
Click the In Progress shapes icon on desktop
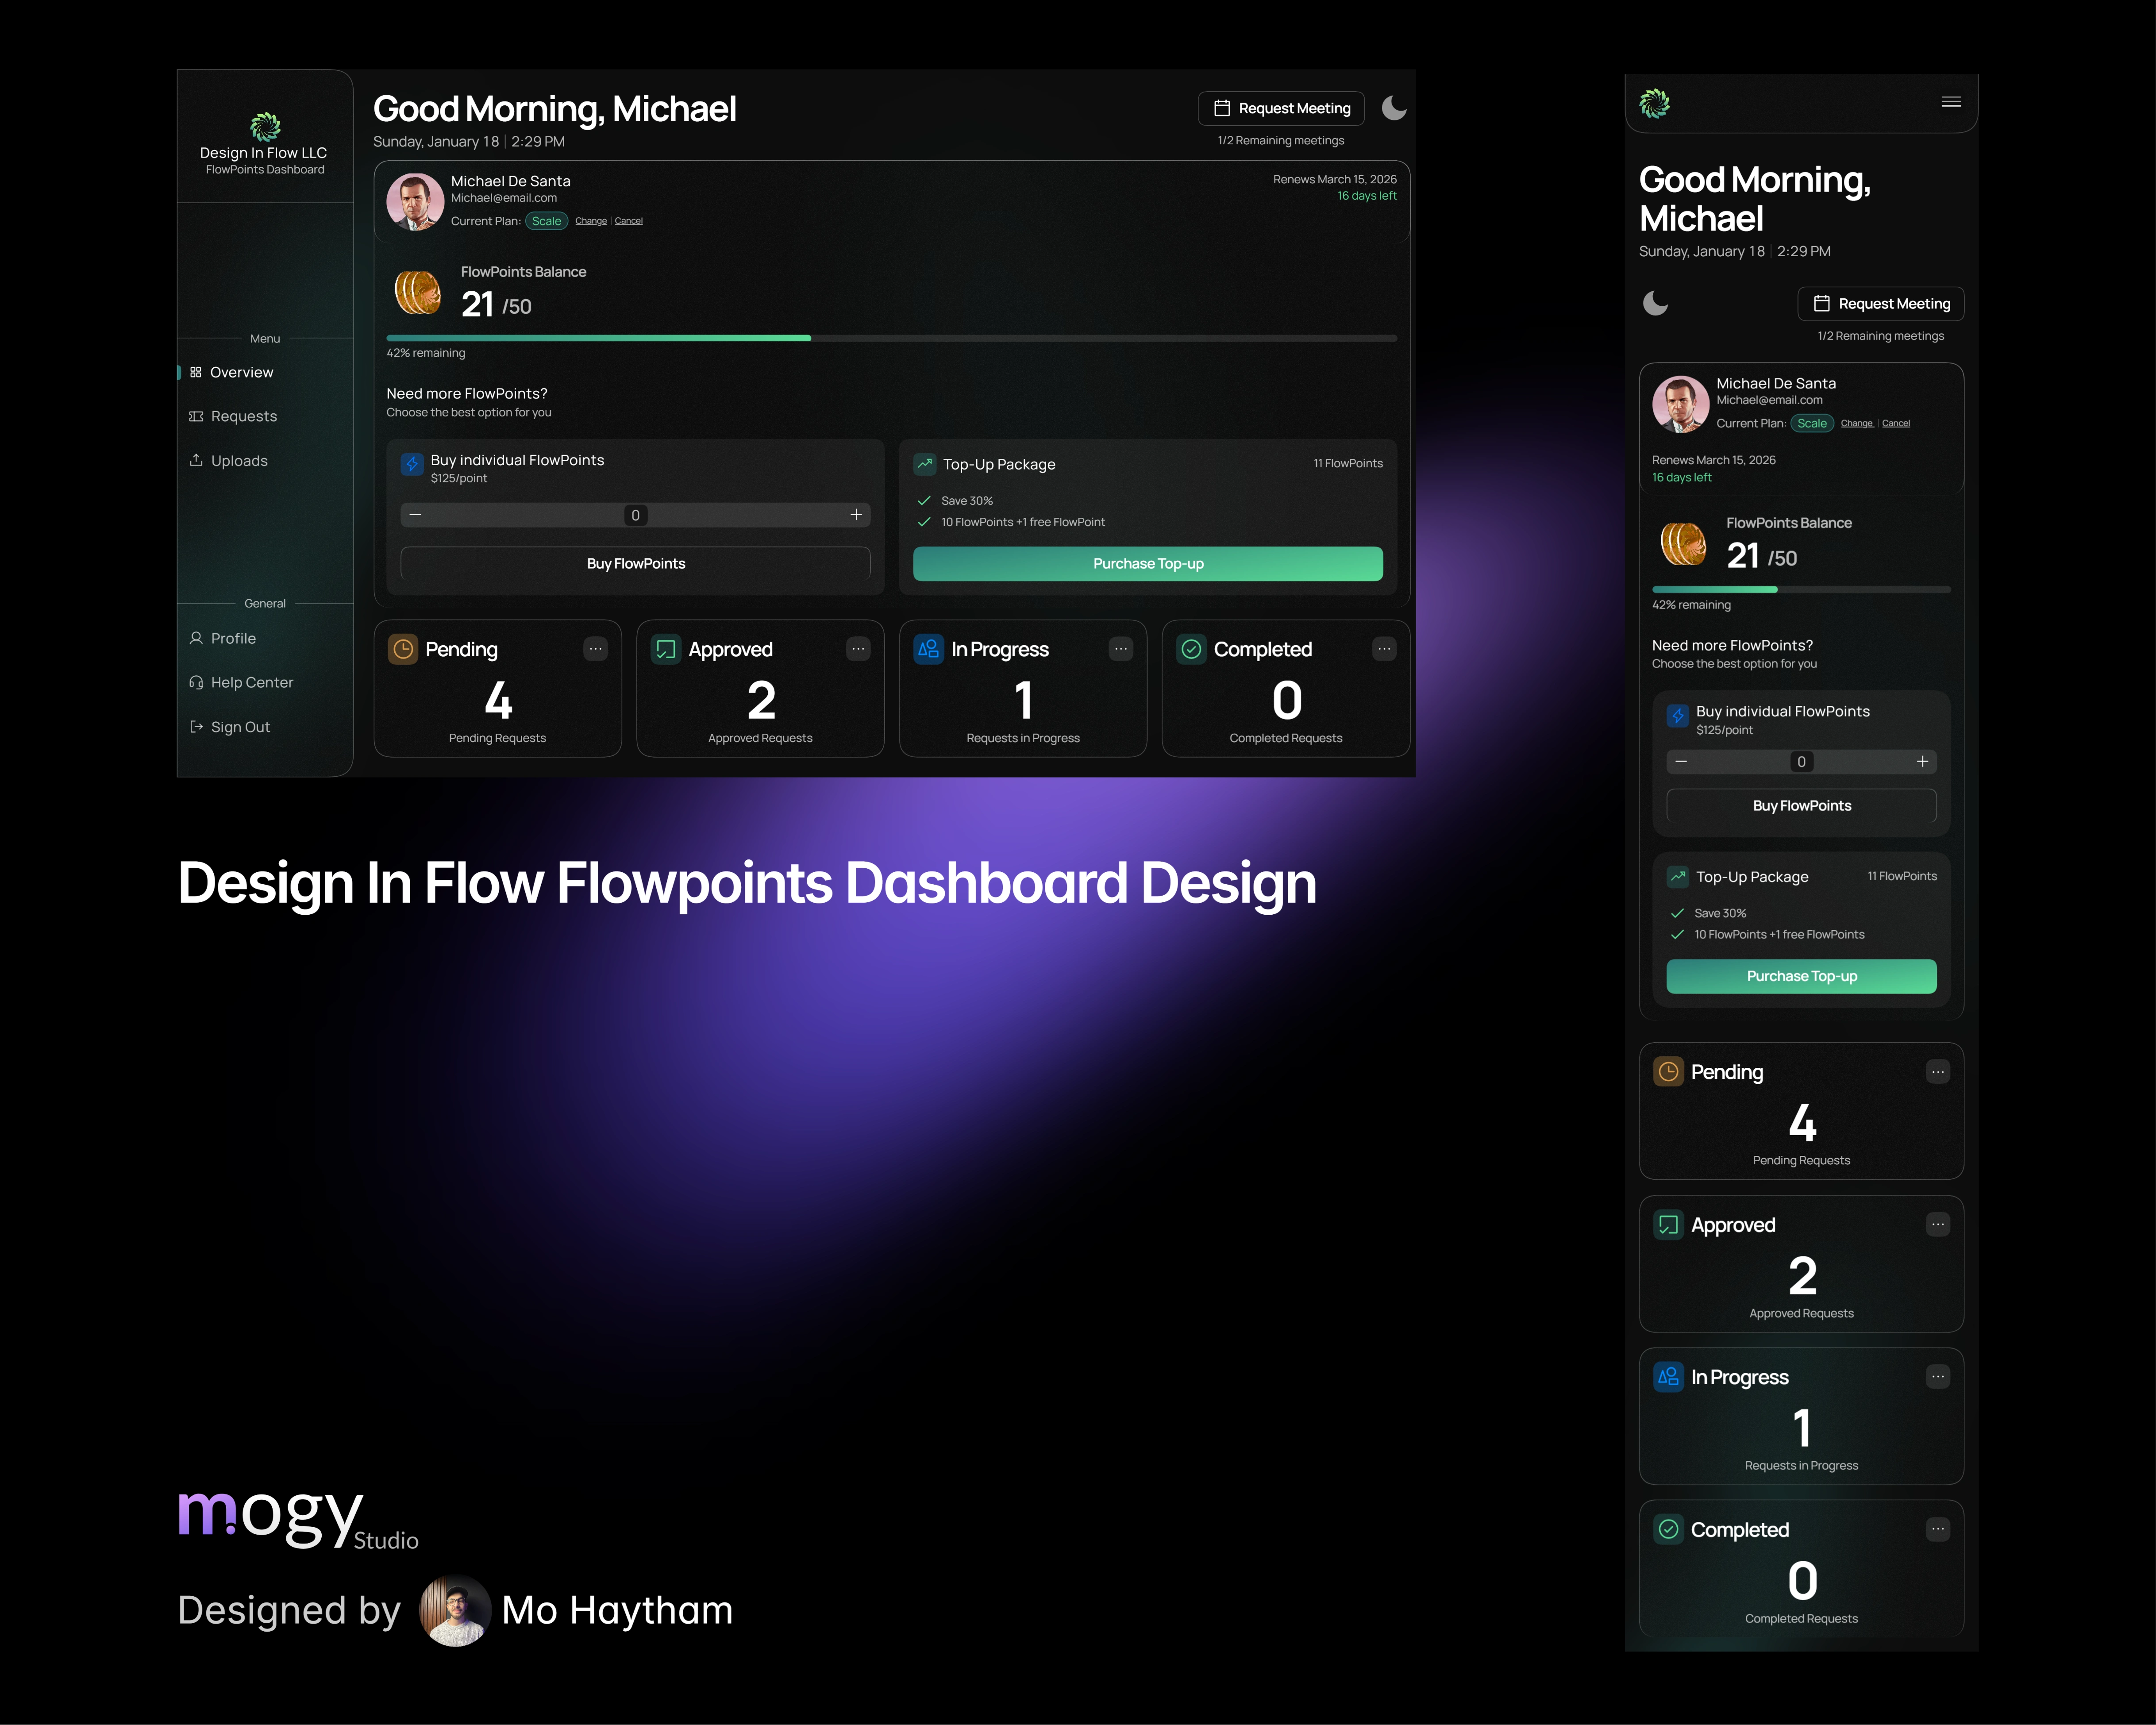click(928, 649)
